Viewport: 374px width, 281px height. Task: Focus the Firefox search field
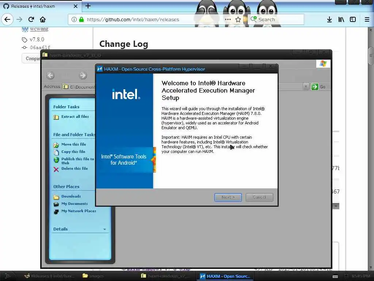(276, 19)
